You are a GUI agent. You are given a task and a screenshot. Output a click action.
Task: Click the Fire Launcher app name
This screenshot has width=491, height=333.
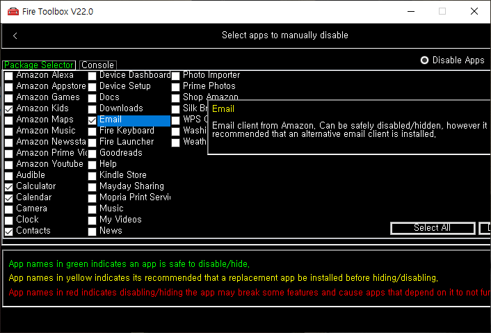click(x=127, y=142)
